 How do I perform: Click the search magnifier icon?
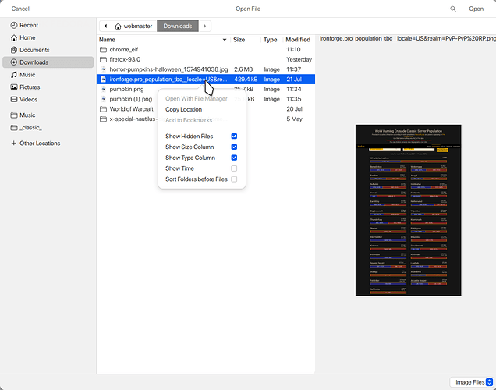(453, 9)
